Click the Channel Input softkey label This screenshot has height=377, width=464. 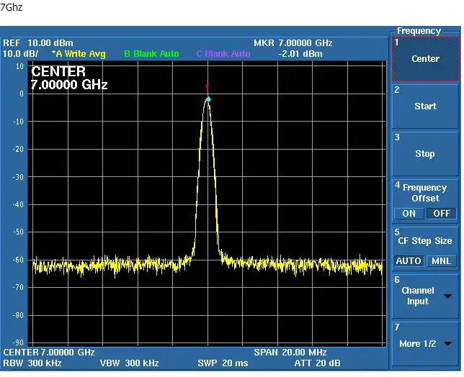(x=418, y=296)
